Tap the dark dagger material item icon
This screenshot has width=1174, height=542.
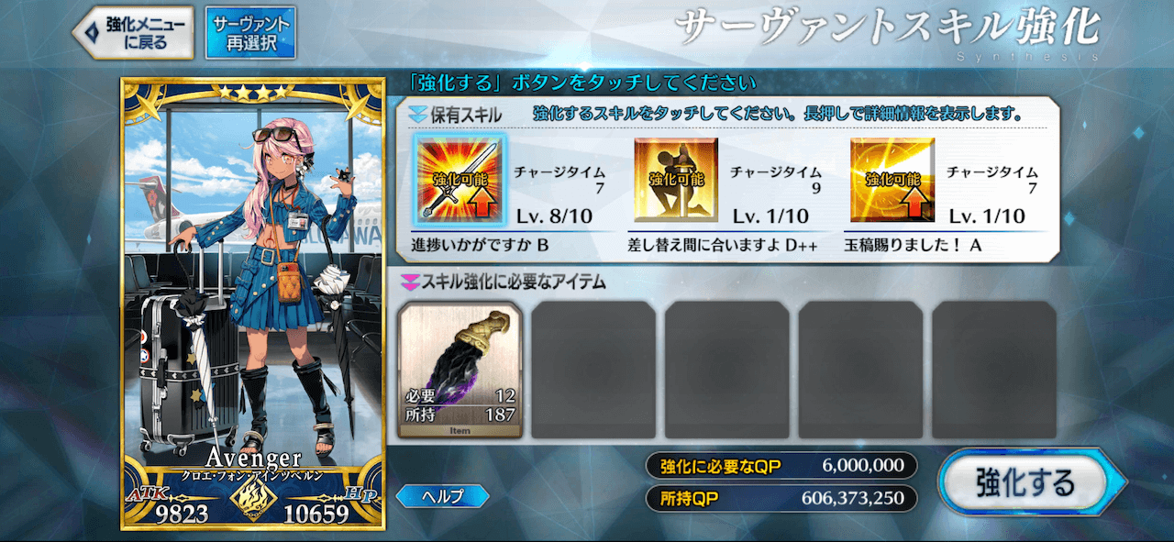(460, 370)
